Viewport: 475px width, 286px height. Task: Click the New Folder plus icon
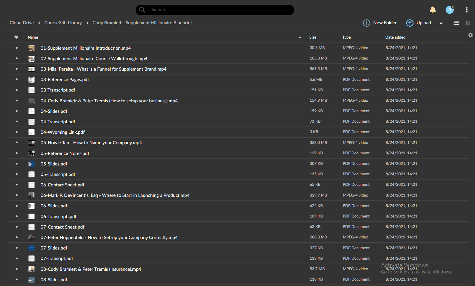pyautogui.click(x=366, y=23)
